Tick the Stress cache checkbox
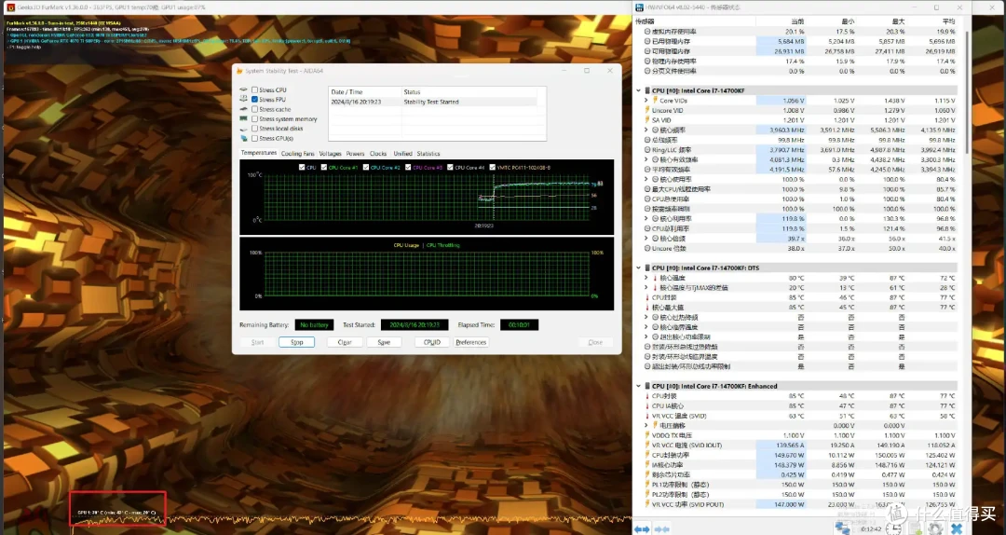 254,109
